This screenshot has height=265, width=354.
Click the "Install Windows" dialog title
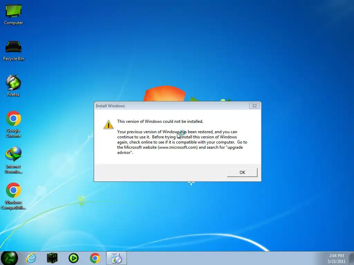110,106
